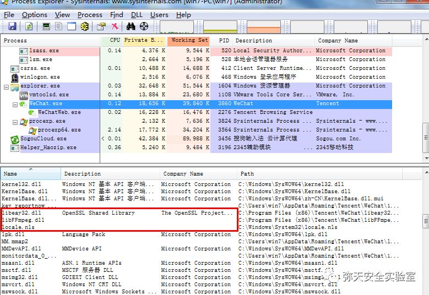The height and width of the screenshot is (295, 429).
Task: Sort by upper pane Description column header
Action: (x=274, y=41)
